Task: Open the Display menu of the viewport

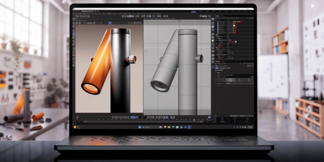Action: pos(156,19)
